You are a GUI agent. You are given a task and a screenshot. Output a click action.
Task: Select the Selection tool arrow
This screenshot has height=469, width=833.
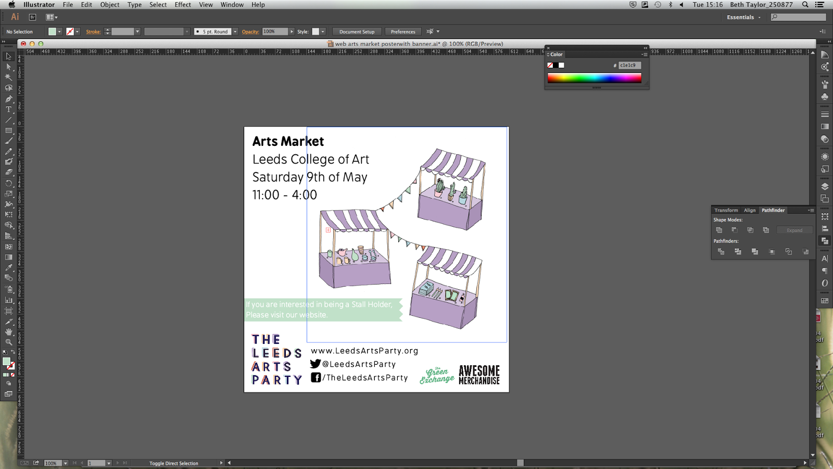pyautogui.click(x=8, y=56)
